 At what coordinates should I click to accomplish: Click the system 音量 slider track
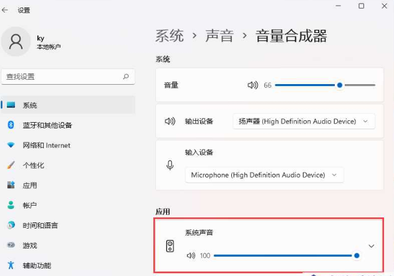click(x=325, y=85)
